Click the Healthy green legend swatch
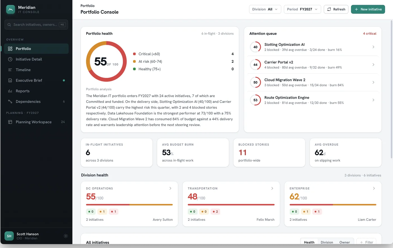This screenshot has width=393, height=248. (134, 69)
